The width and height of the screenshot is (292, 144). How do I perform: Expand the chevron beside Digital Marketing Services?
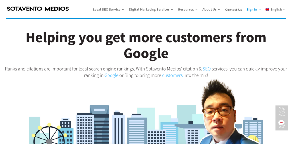[172, 10]
